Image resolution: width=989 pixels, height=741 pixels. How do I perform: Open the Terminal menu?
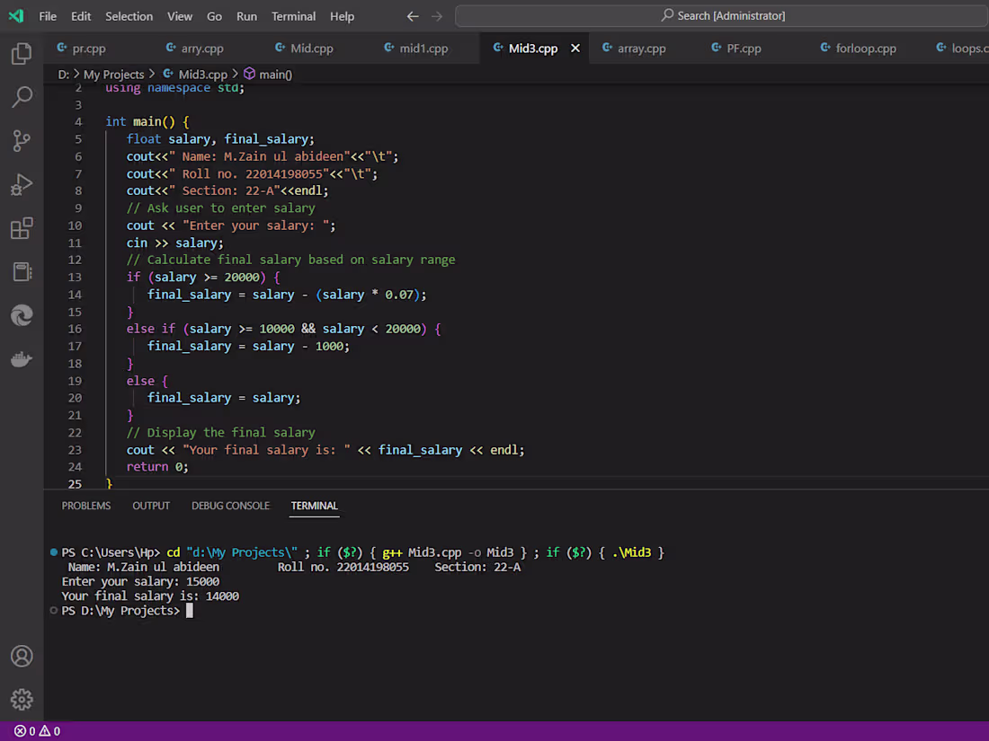293,16
